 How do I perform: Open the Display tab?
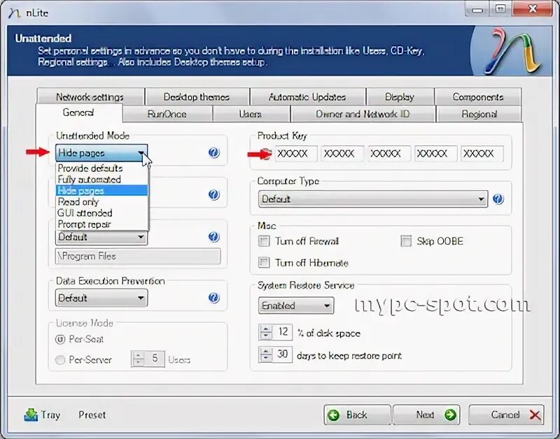click(x=400, y=96)
